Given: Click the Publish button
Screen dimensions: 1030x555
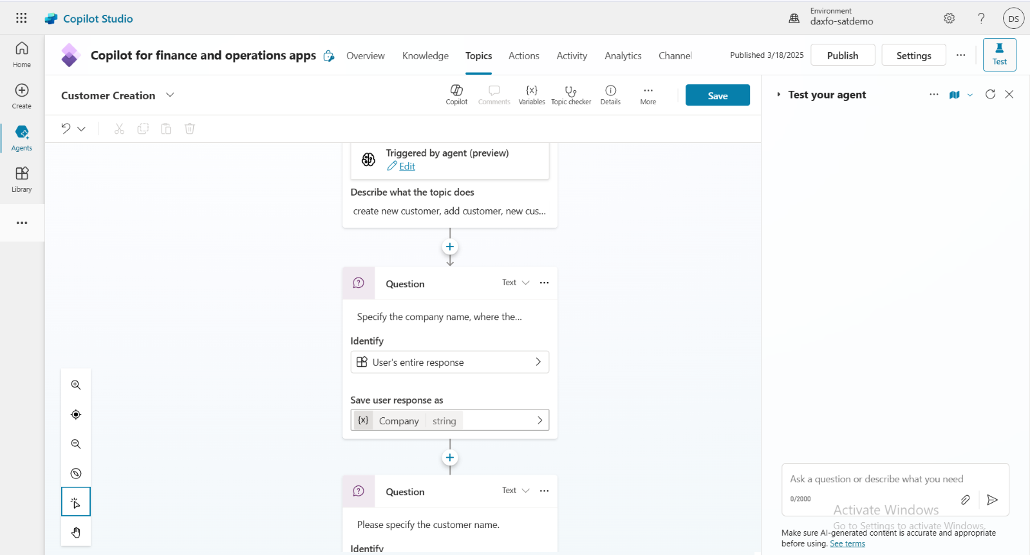Looking at the screenshot, I should (842, 55).
